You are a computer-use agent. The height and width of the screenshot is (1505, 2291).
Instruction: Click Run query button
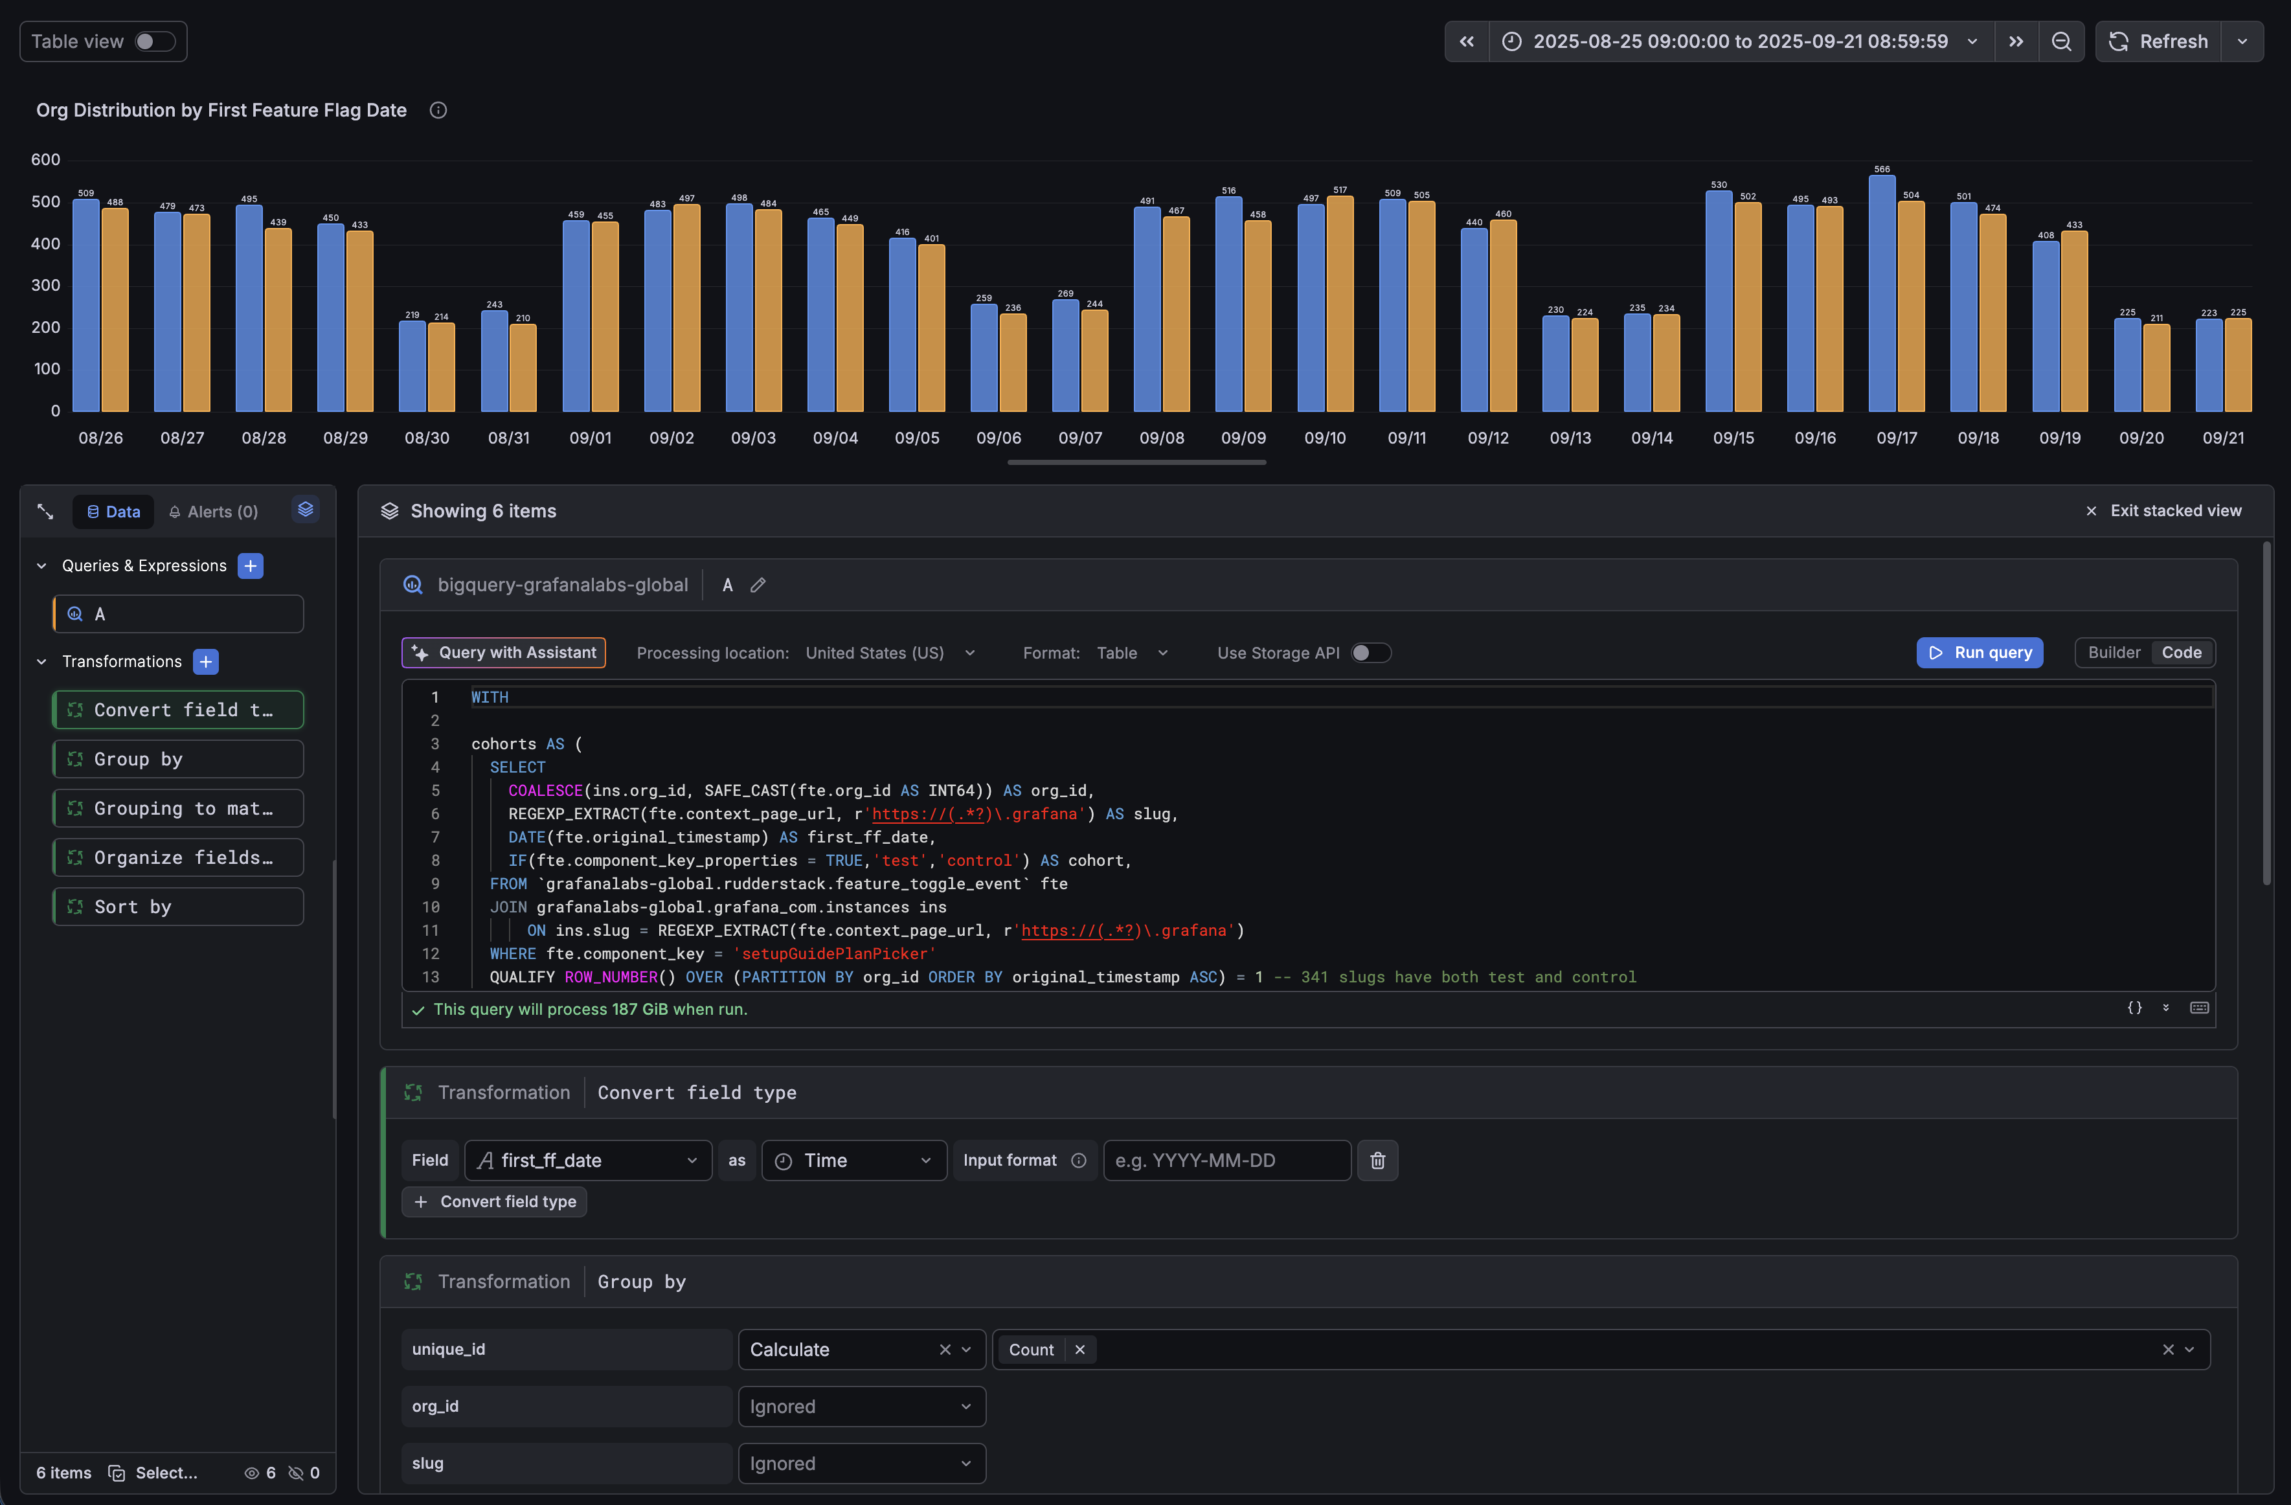(x=1979, y=653)
